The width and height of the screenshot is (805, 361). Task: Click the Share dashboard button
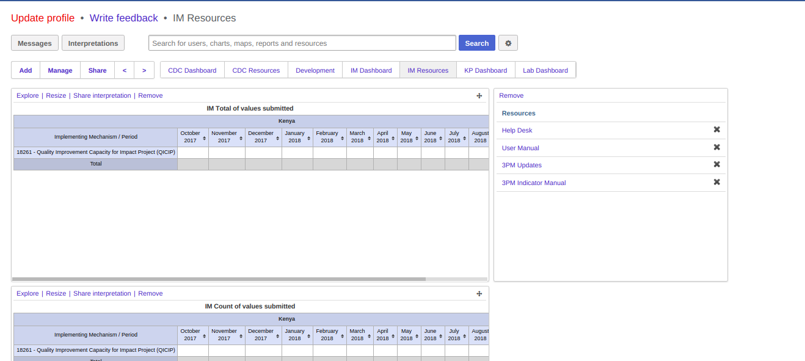tap(98, 70)
